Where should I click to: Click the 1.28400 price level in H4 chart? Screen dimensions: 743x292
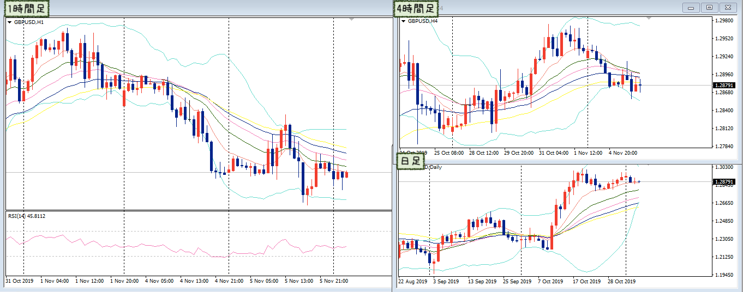(x=724, y=110)
